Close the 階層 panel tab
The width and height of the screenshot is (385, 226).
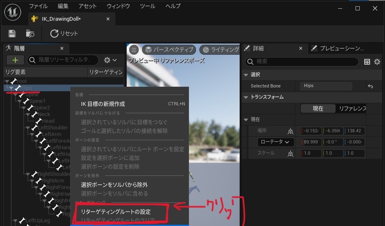(x=62, y=48)
